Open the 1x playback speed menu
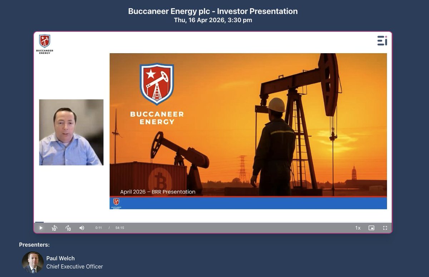The height and width of the screenshot is (277, 429). point(358,228)
